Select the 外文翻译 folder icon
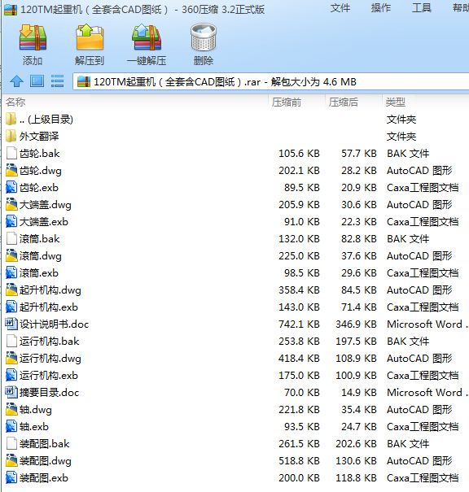 pos(11,136)
